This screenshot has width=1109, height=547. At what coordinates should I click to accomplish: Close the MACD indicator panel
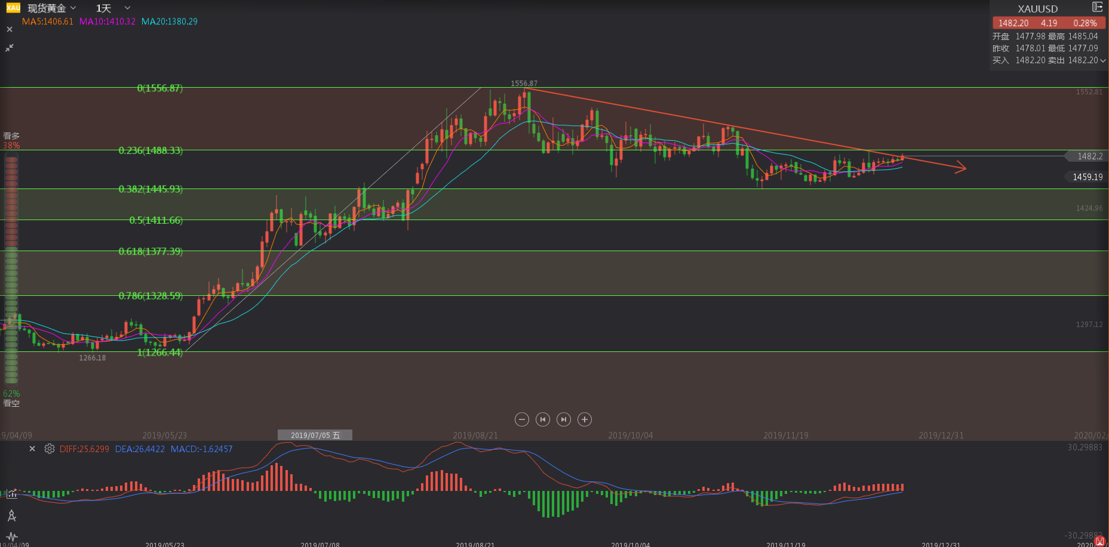click(x=32, y=449)
